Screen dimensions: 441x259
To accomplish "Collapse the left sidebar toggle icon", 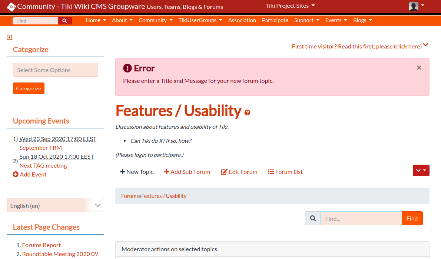I will (x=10, y=37).
